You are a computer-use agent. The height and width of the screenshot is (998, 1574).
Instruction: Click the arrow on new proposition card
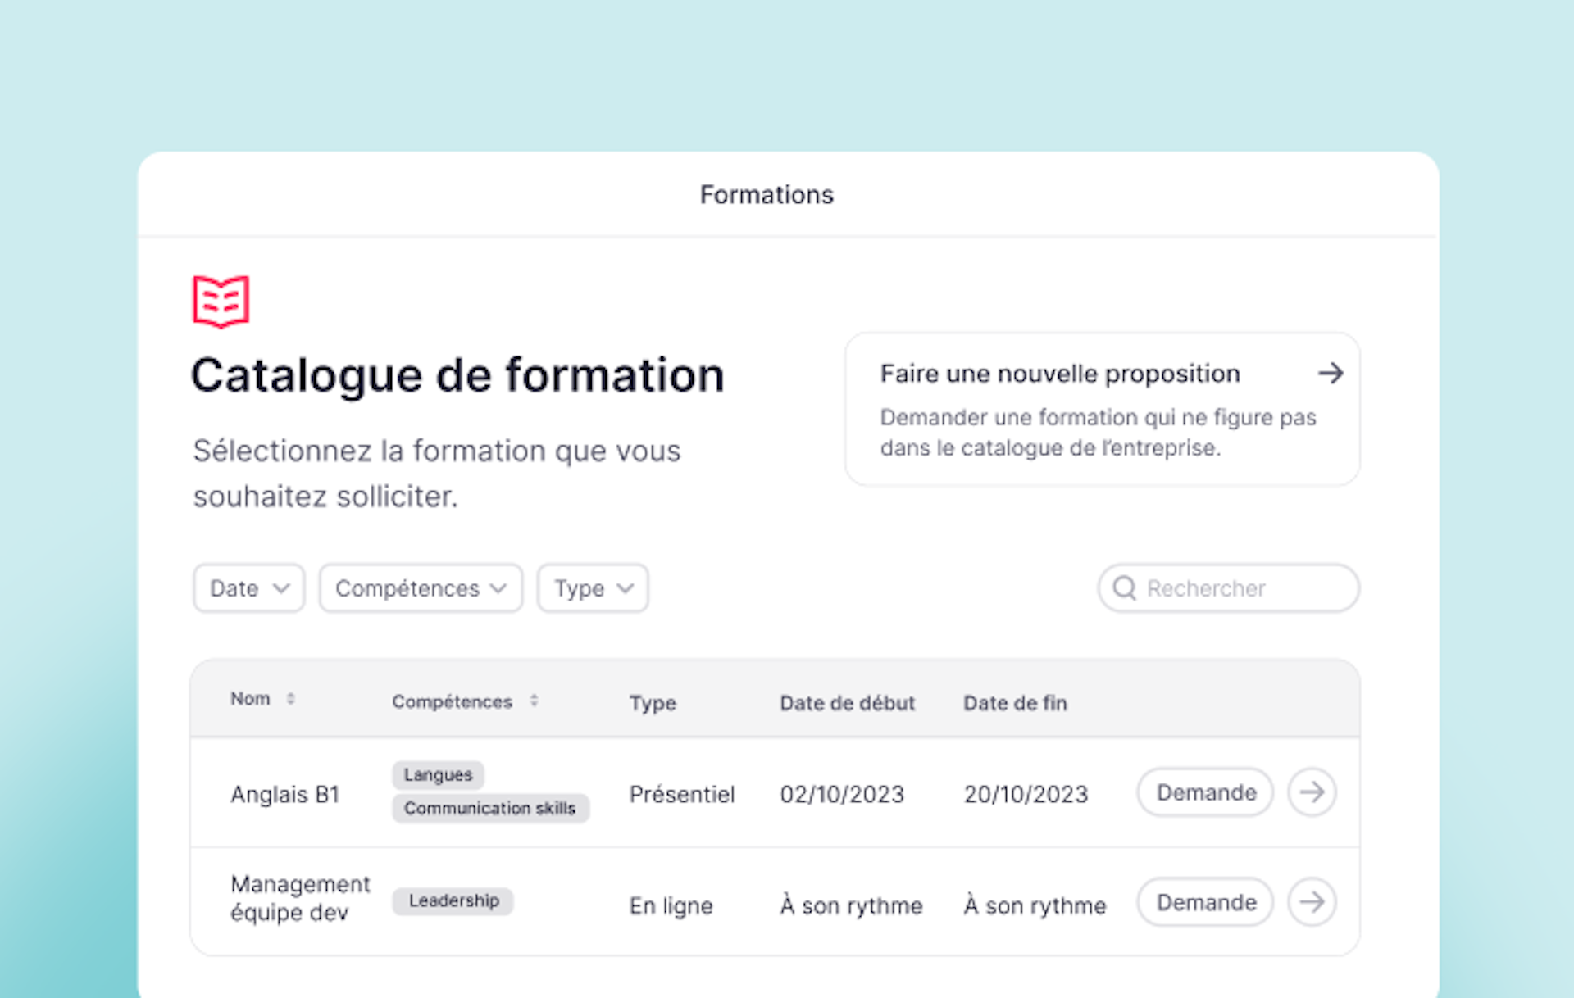click(1331, 374)
